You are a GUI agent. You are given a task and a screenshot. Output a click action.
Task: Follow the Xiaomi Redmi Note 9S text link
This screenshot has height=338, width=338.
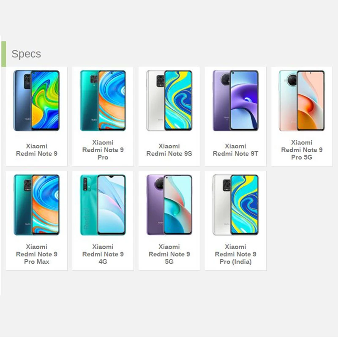click(169, 150)
